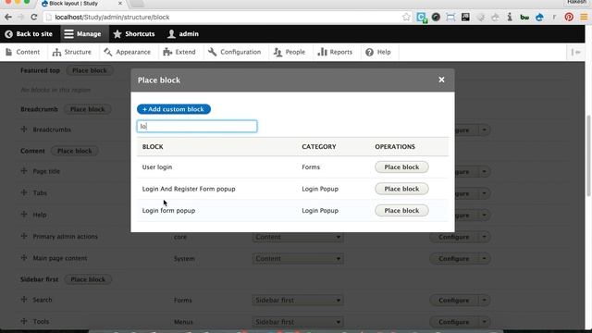Grab drag handle for Help row

pyautogui.click(x=24, y=214)
